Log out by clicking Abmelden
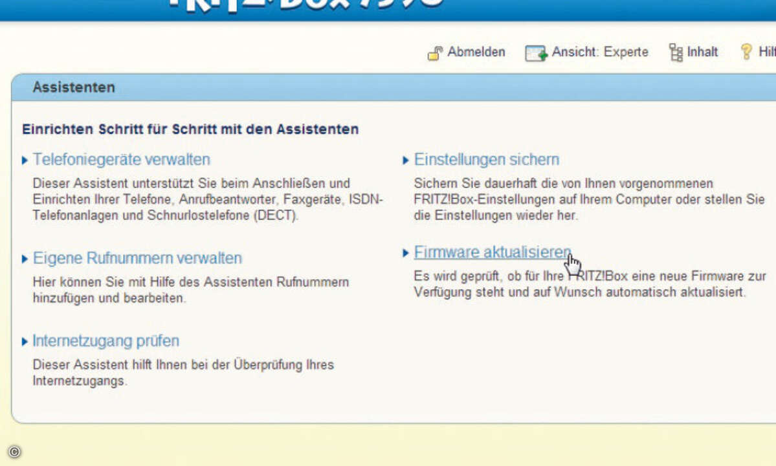 (x=476, y=52)
